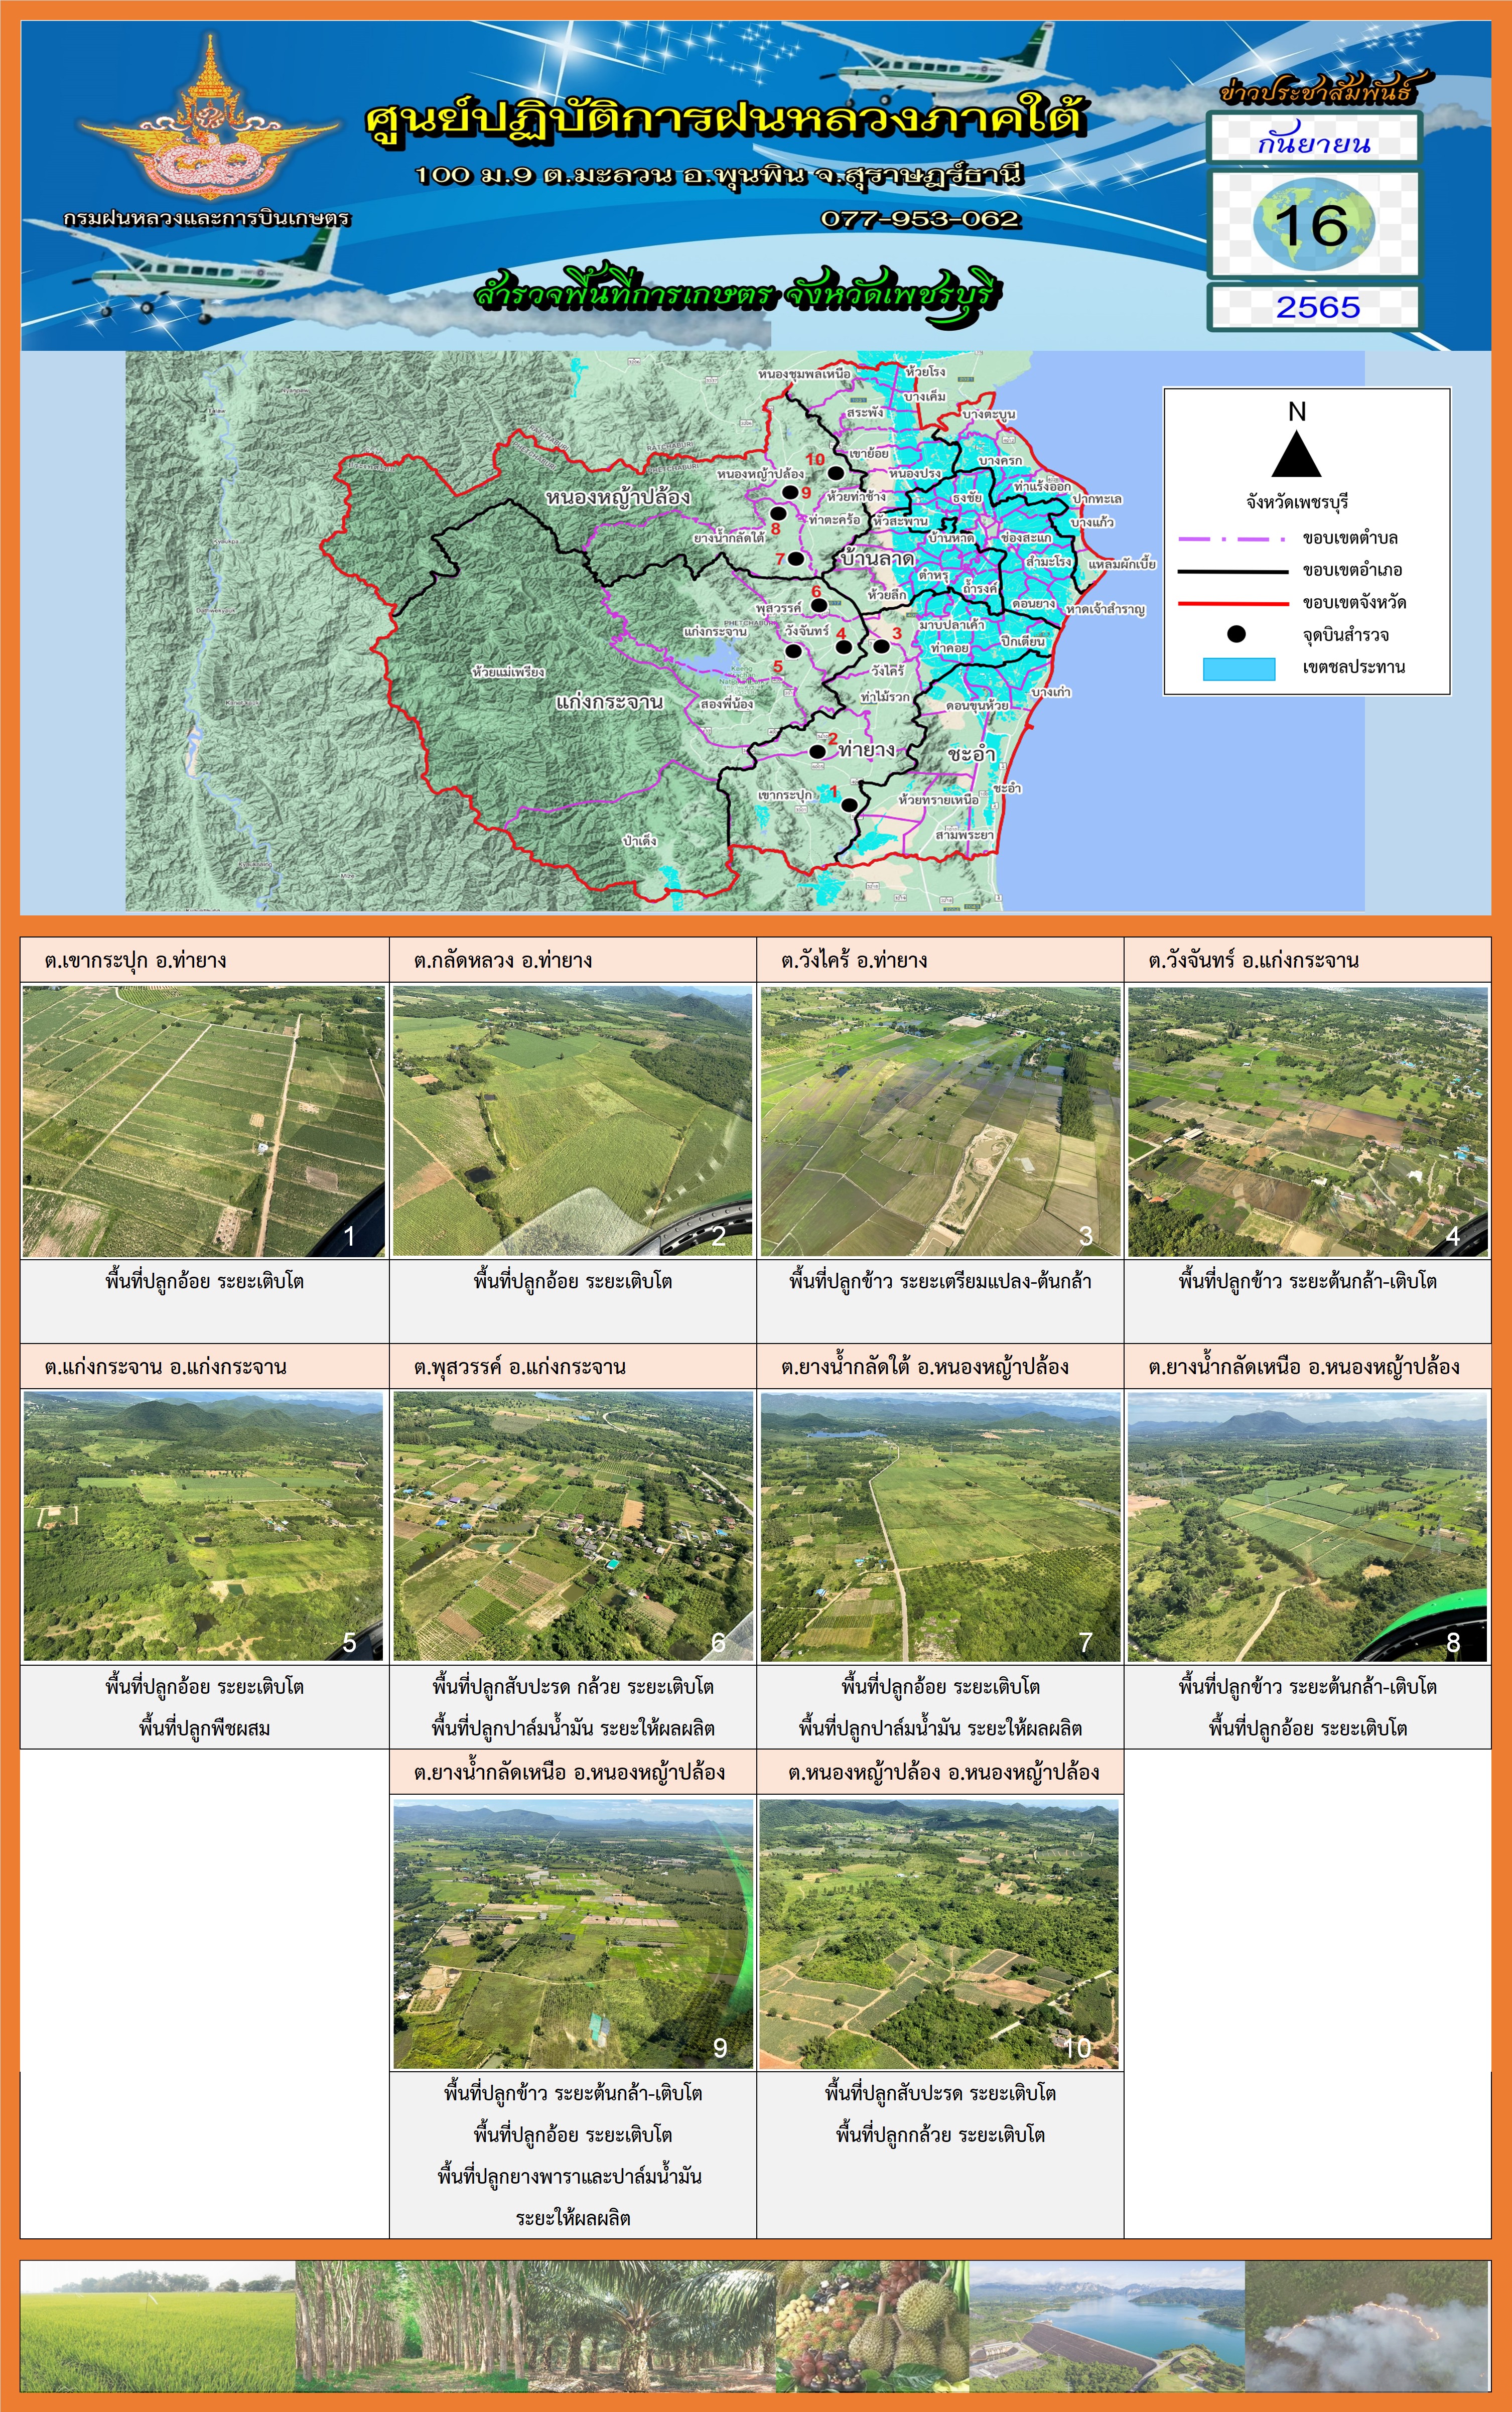
Task: Click the subtitle สำรวจพื้นที่การเกษตร จังหวัดเพชรบุรี
Action: 737,294
